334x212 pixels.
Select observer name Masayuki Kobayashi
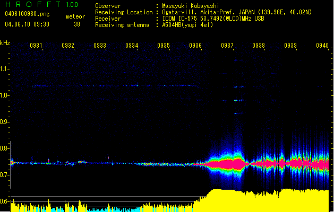[x=191, y=6]
